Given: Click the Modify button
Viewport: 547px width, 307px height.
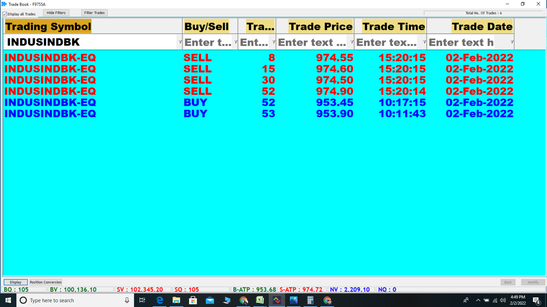Looking at the screenshot, I should click(x=533, y=282).
